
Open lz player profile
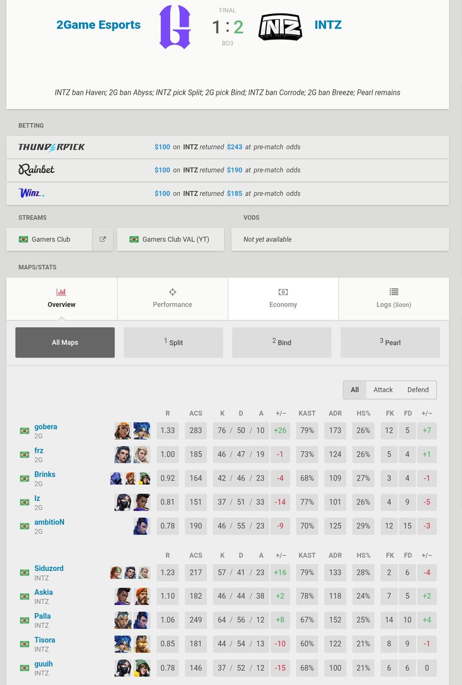[37, 499]
